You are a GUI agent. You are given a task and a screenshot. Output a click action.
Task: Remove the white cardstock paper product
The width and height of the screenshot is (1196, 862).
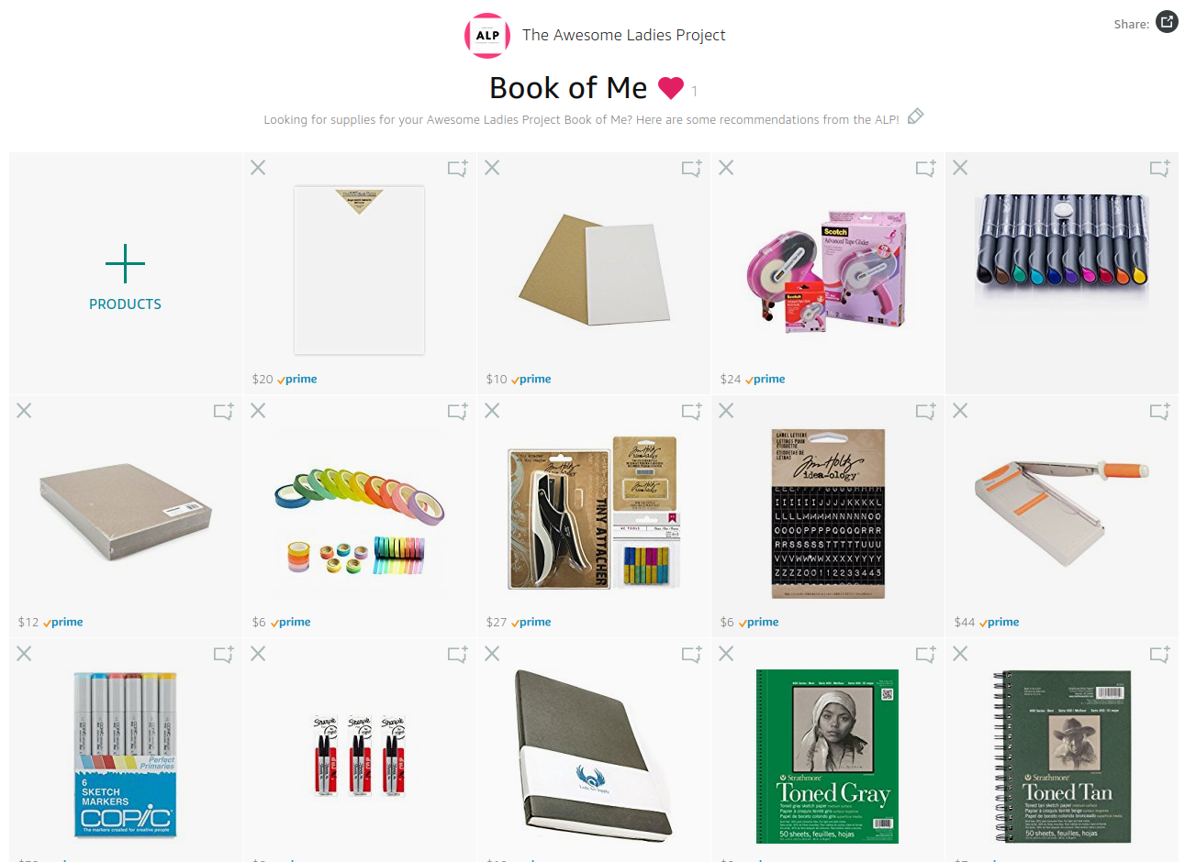[258, 168]
